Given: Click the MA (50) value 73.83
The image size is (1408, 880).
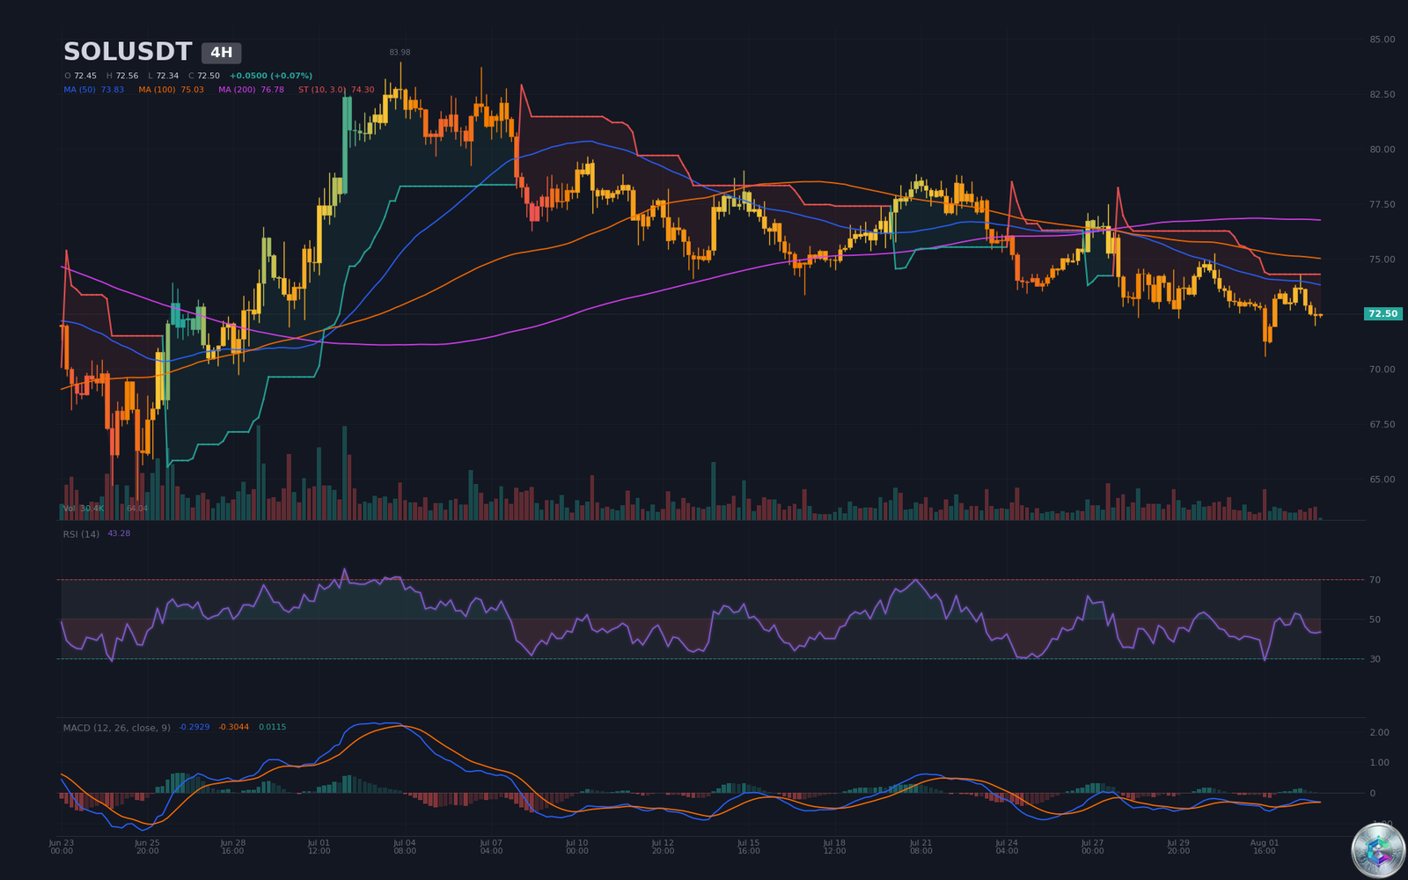Looking at the screenshot, I should (x=113, y=90).
